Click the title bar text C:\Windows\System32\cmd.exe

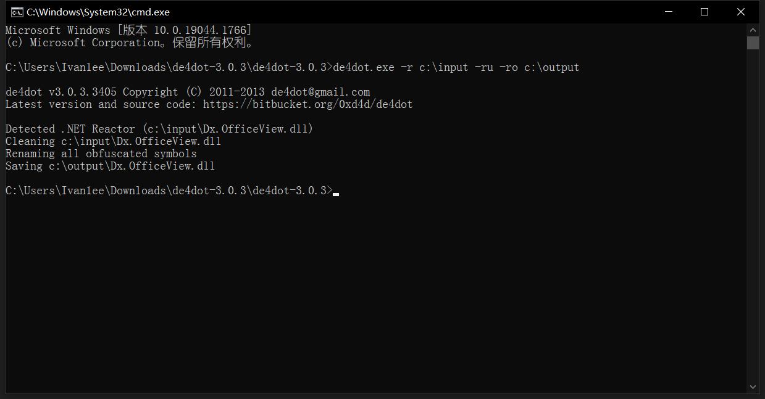pos(98,12)
